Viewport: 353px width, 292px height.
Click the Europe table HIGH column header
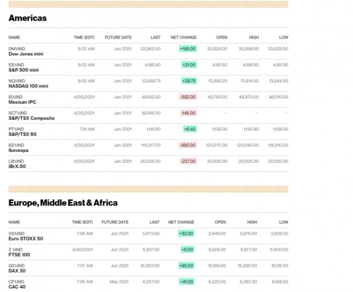point(252,222)
